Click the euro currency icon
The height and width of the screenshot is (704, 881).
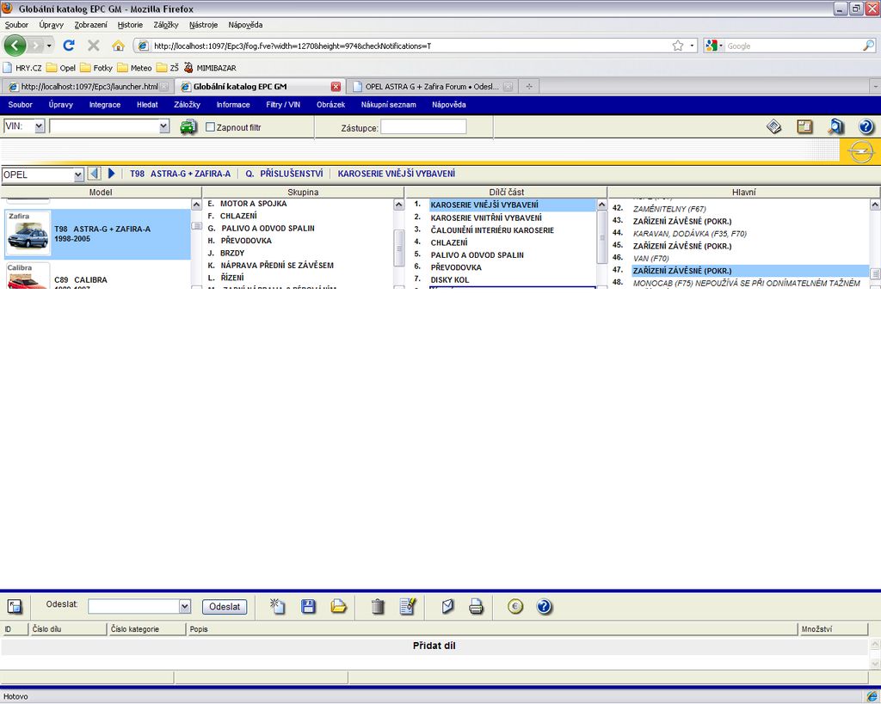(x=515, y=606)
